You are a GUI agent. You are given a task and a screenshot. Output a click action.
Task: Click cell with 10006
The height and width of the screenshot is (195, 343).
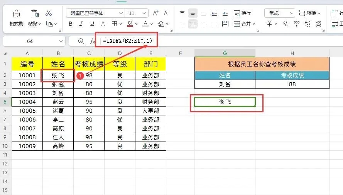[27, 120]
